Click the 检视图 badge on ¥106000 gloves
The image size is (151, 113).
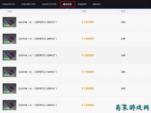7,58
